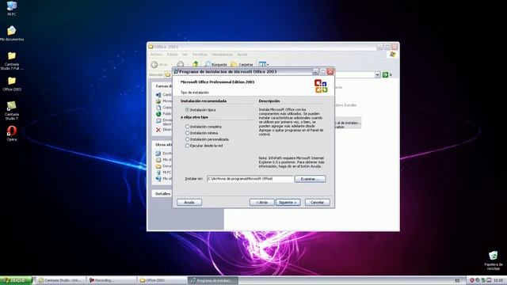Open installer help with the Ayuda button
Screen dimensions: 507x285
click(x=189, y=203)
